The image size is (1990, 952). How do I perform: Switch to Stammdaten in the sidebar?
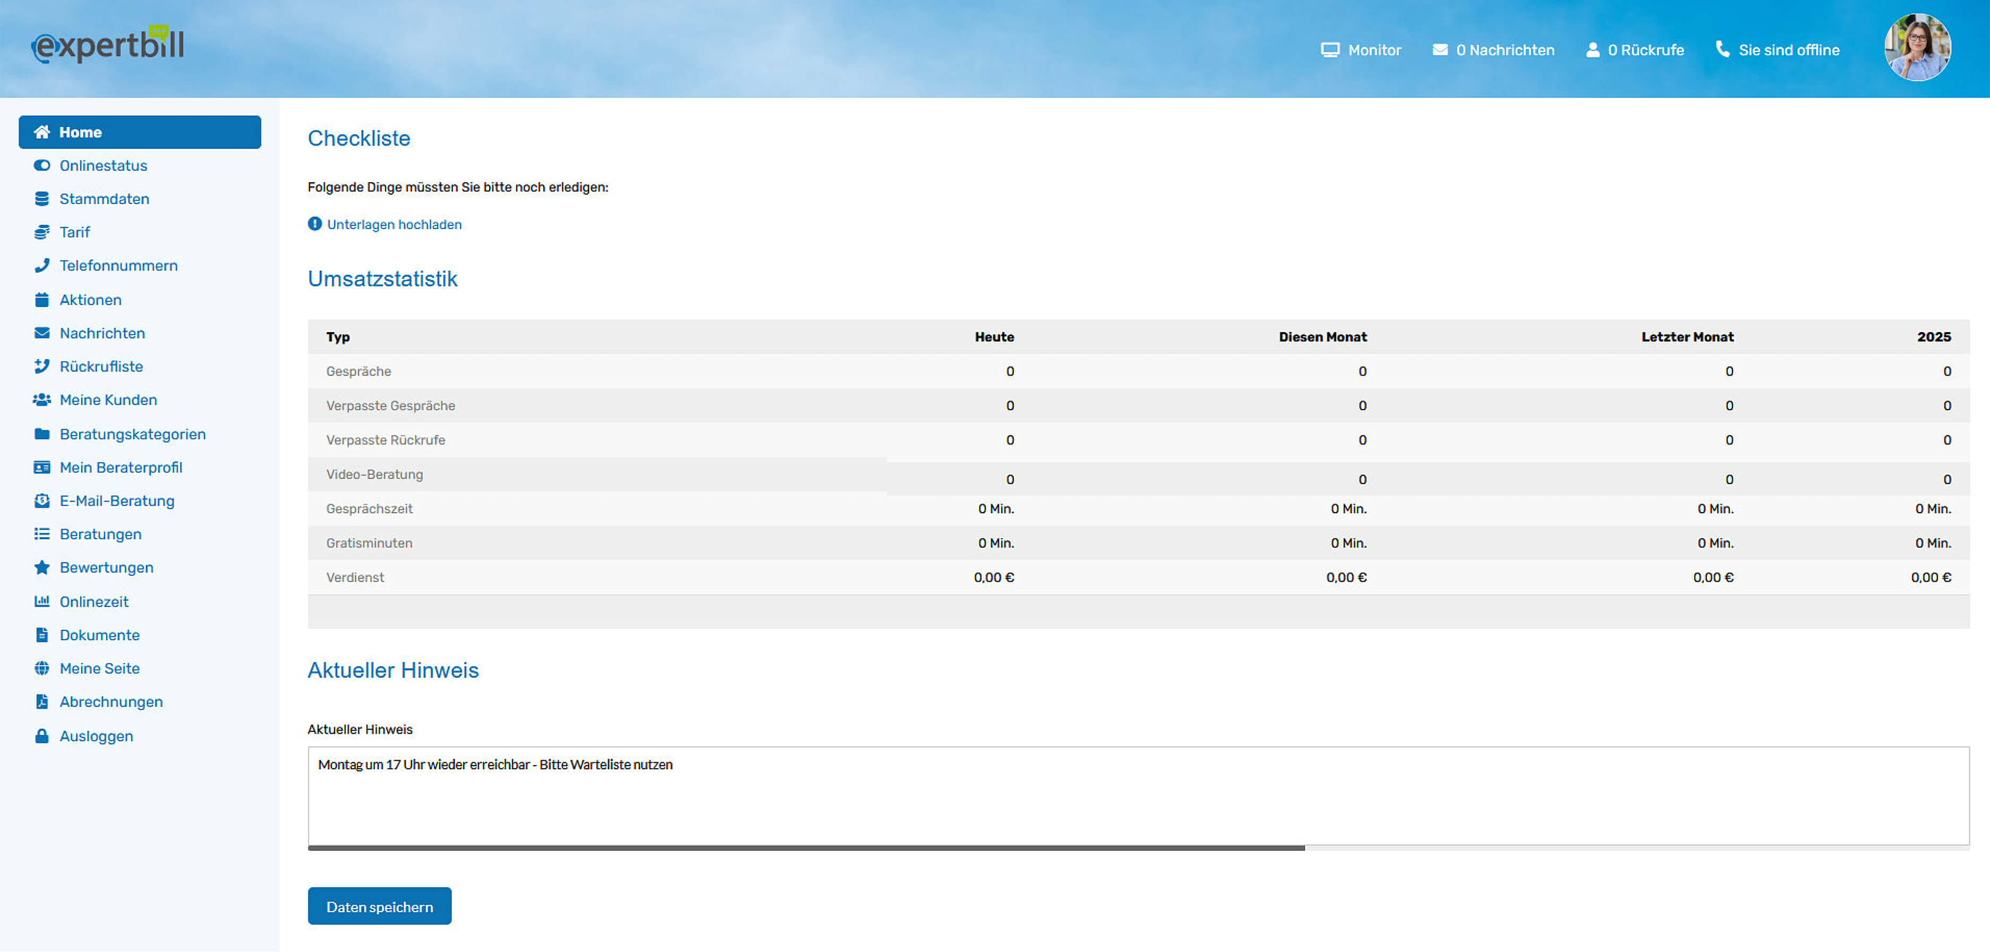point(104,199)
